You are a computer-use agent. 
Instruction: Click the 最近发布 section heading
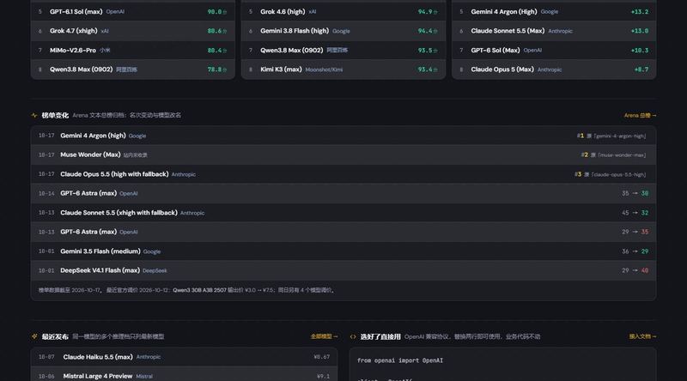[55, 336]
